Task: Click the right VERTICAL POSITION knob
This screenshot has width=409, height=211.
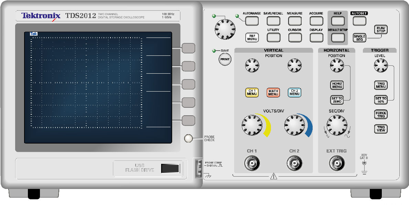Action: 294,65
